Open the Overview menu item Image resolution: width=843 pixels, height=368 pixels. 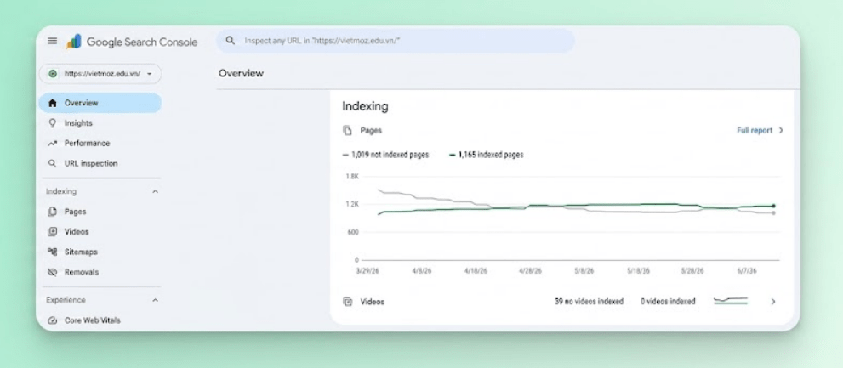coord(100,103)
